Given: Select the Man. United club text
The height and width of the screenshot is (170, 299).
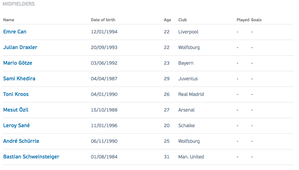Looking at the screenshot, I should pos(191,157).
